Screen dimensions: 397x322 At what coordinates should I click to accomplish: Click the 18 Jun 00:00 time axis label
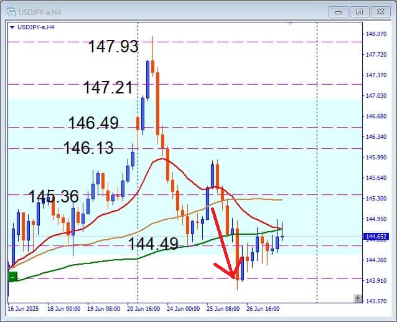(x=64, y=309)
